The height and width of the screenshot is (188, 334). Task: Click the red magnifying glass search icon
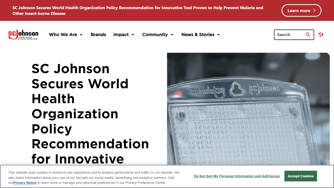pyautogui.click(x=308, y=35)
